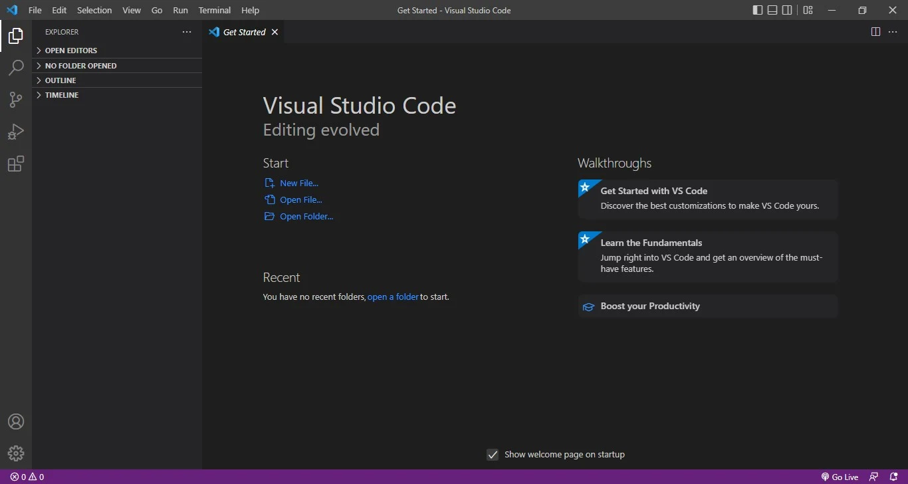Open notifications bell in status bar
The image size is (908, 484).
[x=893, y=477]
